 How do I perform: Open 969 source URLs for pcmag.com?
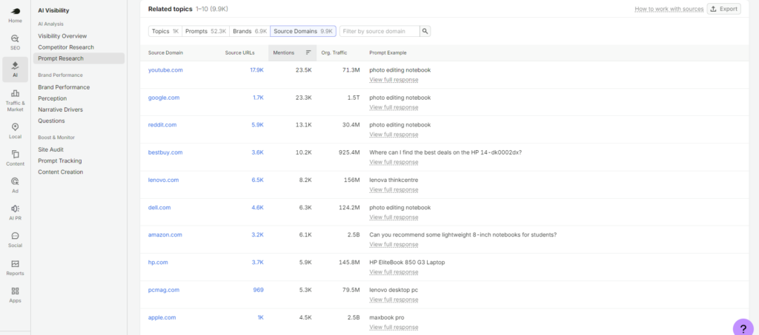click(x=259, y=290)
